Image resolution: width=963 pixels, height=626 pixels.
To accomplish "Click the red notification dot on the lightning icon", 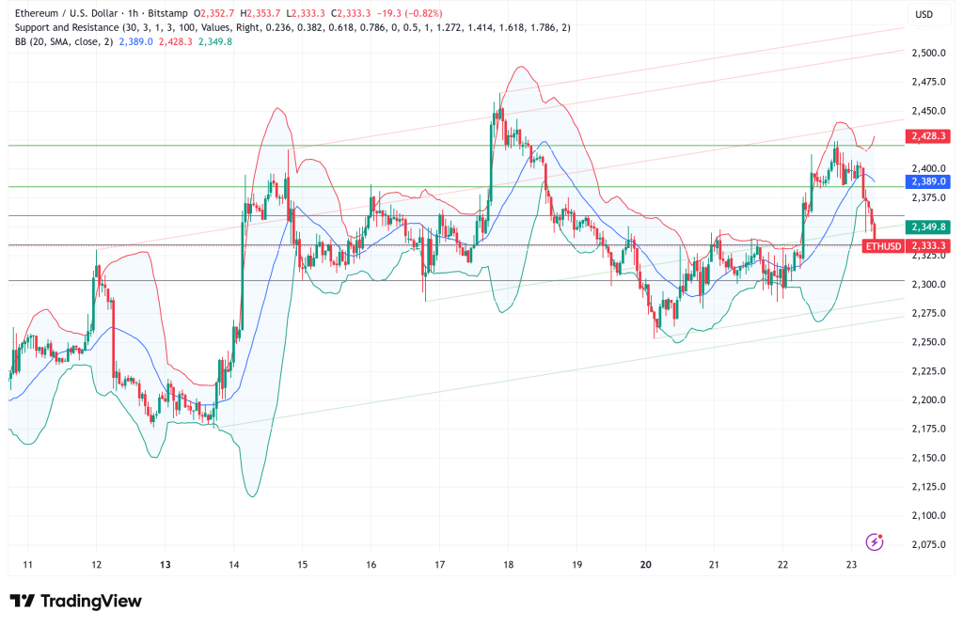I will (x=882, y=535).
